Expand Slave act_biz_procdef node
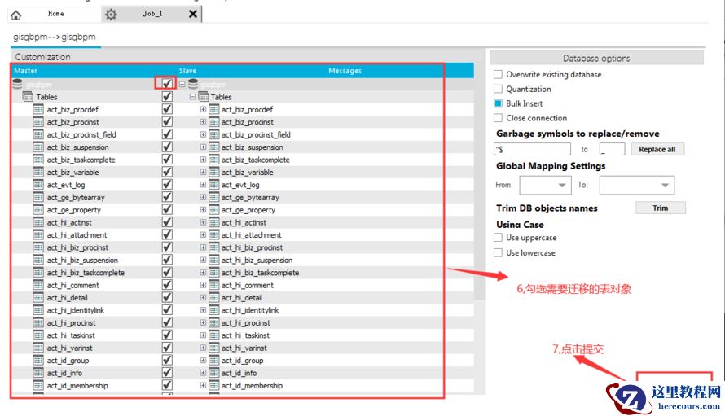725x416 pixels. tap(203, 110)
